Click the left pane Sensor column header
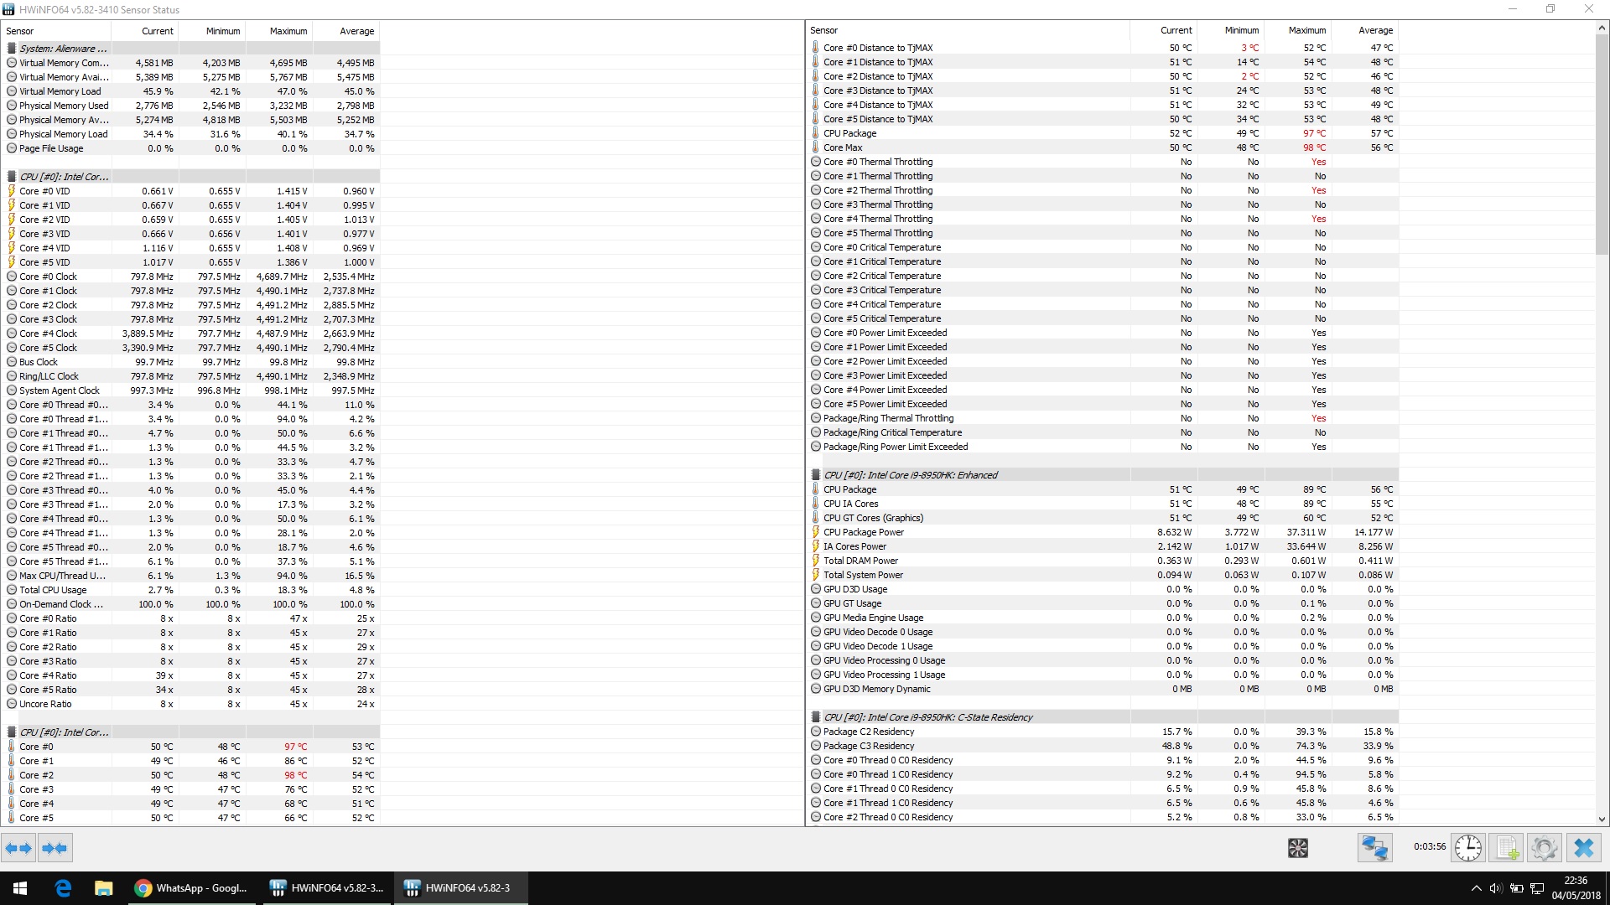Viewport: 1610px width, 905px height. [x=57, y=31]
